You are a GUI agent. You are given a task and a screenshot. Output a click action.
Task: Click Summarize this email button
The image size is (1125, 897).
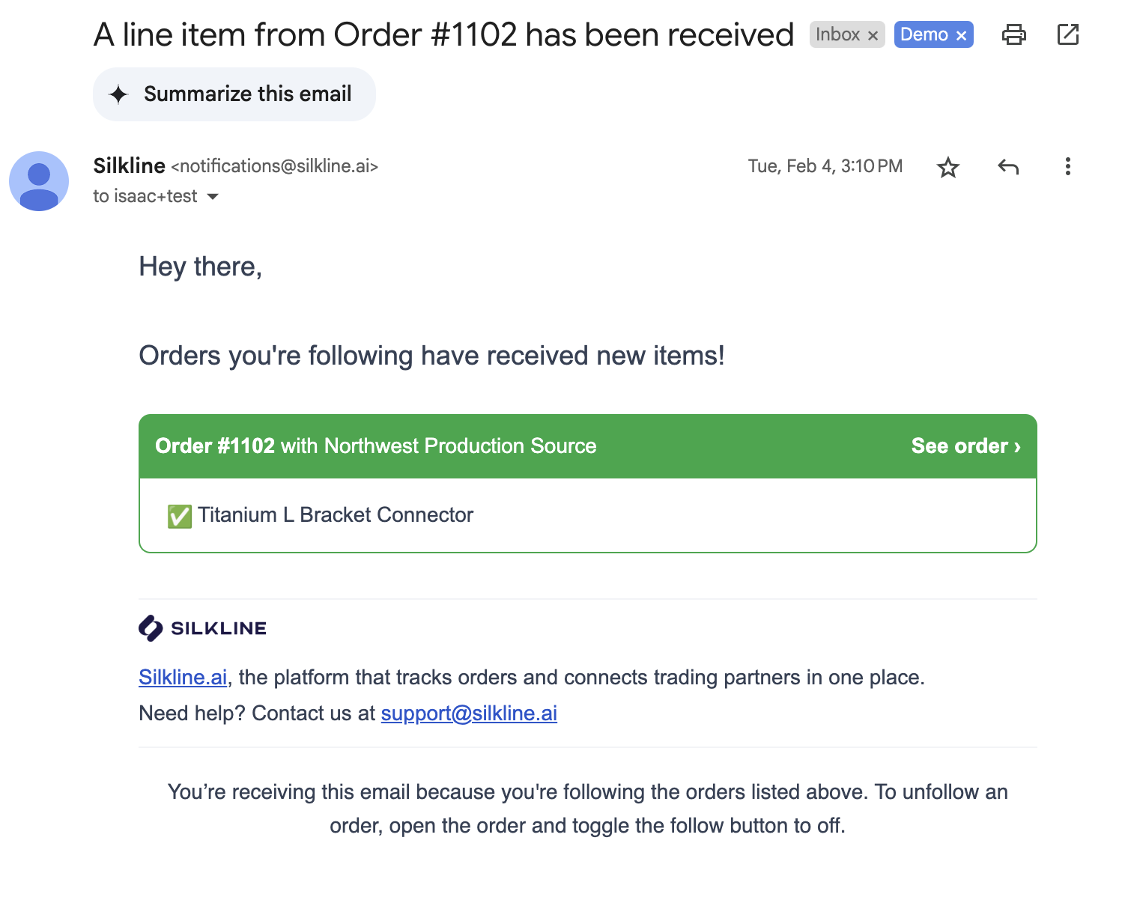pyautogui.click(x=234, y=94)
